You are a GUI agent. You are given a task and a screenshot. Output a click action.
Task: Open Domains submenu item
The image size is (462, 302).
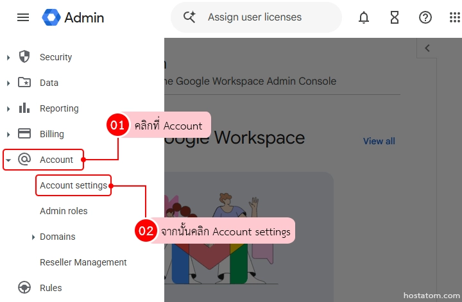pyautogui.click(x=58, y=237)
